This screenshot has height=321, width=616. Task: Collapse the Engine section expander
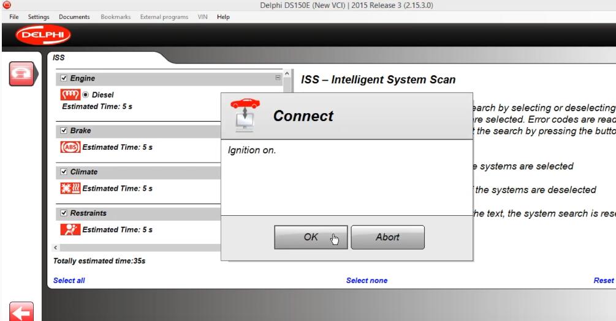(x=278, y=78)
